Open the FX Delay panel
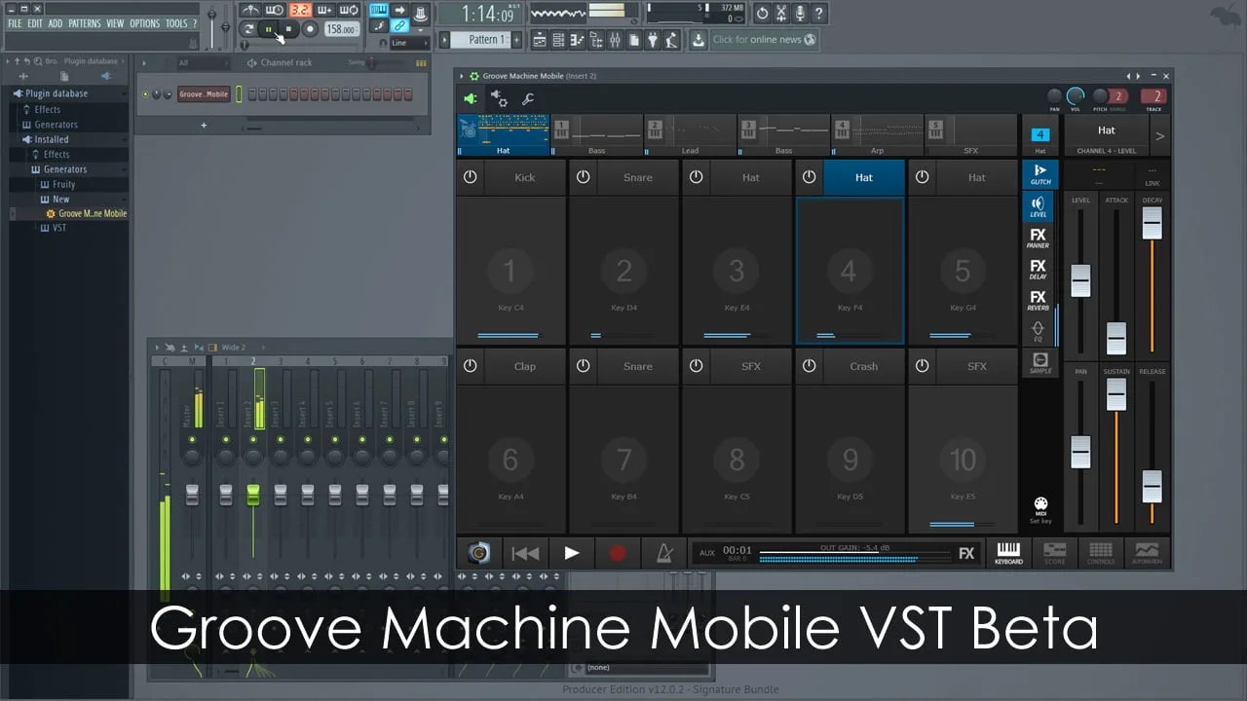This screenshot has width=1247, height=701. (x=1039, y=268)
